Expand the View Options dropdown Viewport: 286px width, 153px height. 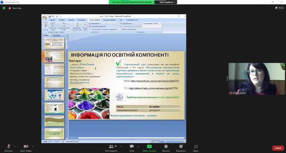pos(166,2)
